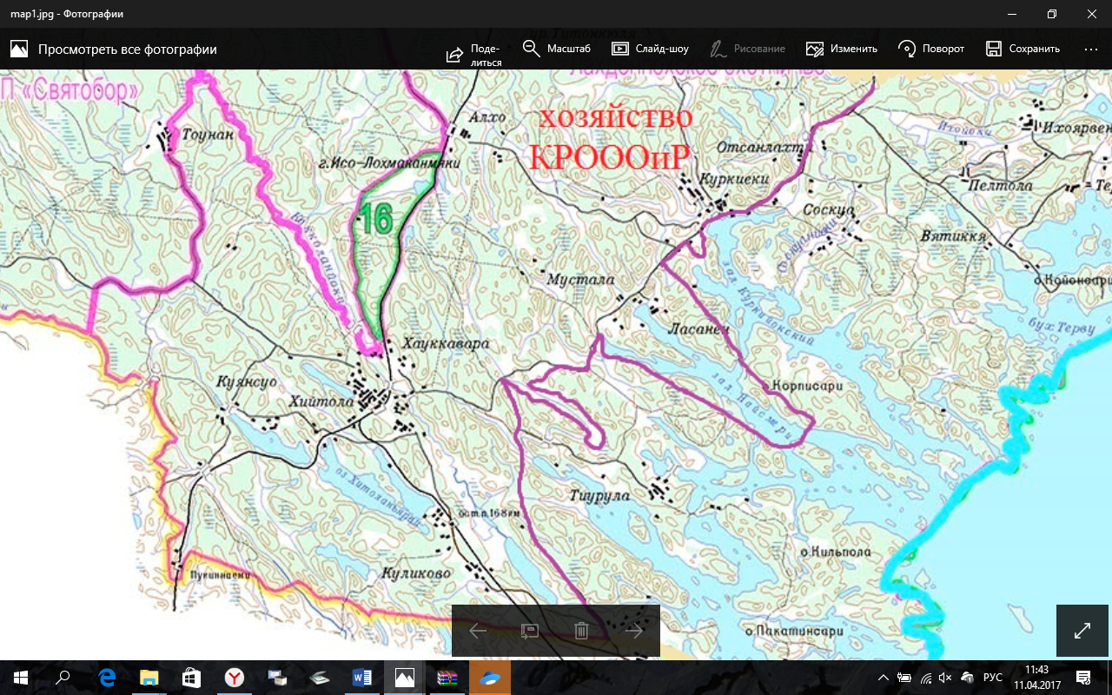Show hidden system tray icons chevron
Image resolution: width=1112 pixels, height=695 pixels.
884,678
